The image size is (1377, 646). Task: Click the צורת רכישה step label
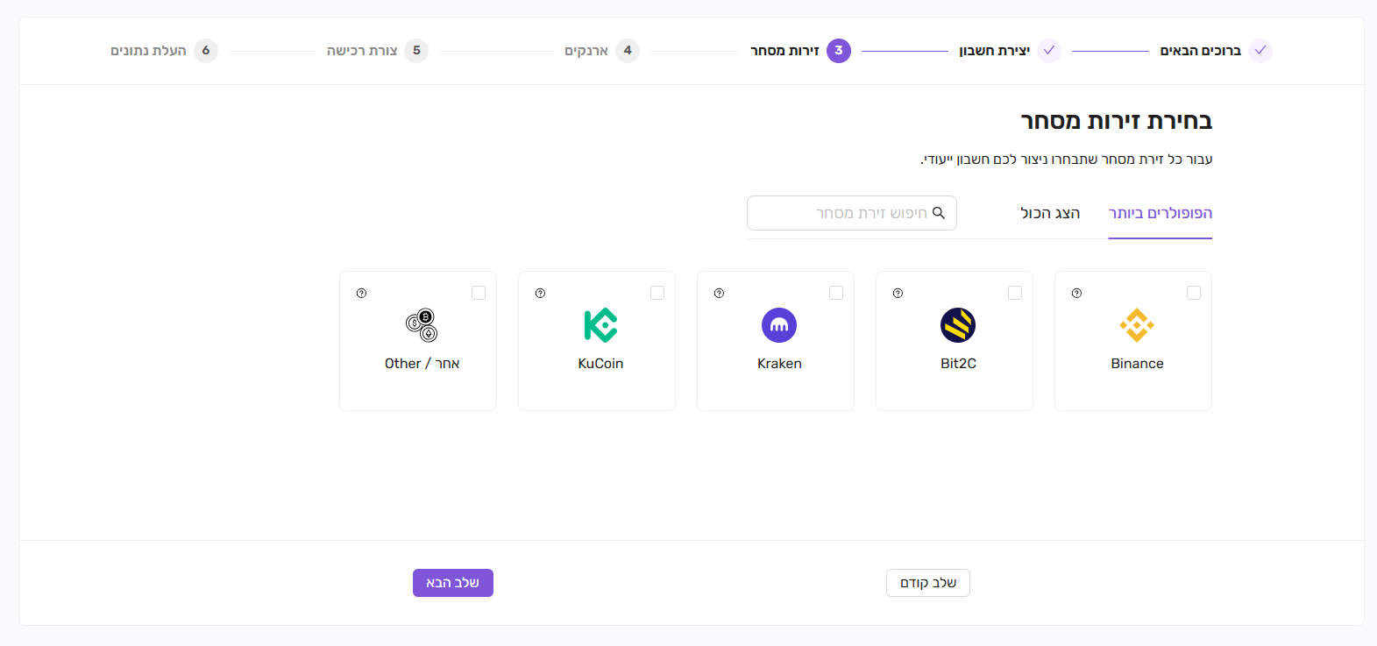click(362, 51)
